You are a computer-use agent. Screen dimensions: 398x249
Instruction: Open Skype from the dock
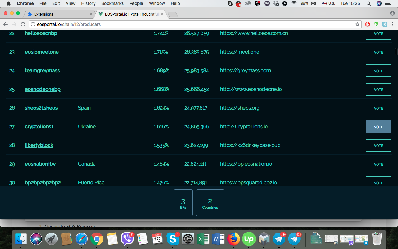point(173,239)
